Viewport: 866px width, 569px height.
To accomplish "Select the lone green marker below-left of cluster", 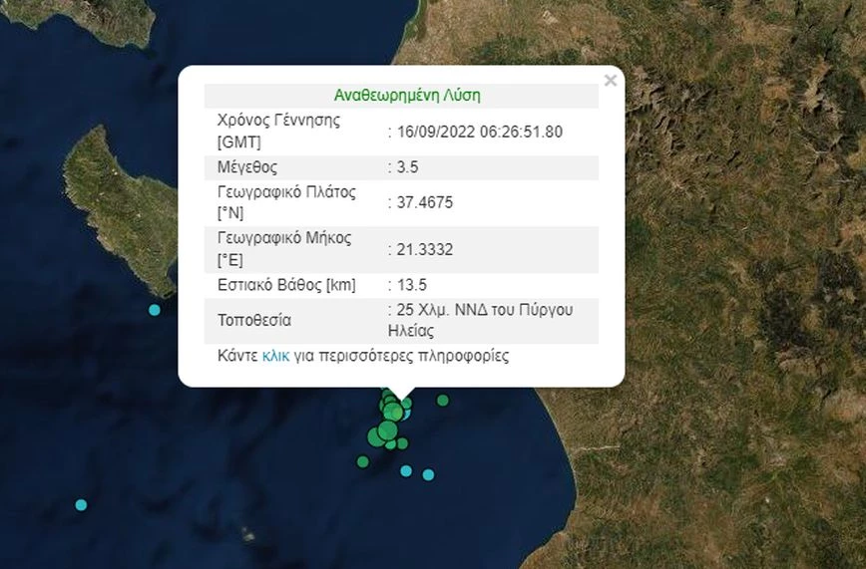I will pyautogui.click(x=363, y=461).
